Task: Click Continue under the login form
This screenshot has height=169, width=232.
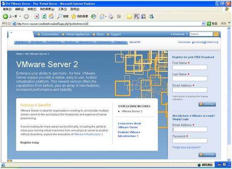Action: [x=207, y=154]
